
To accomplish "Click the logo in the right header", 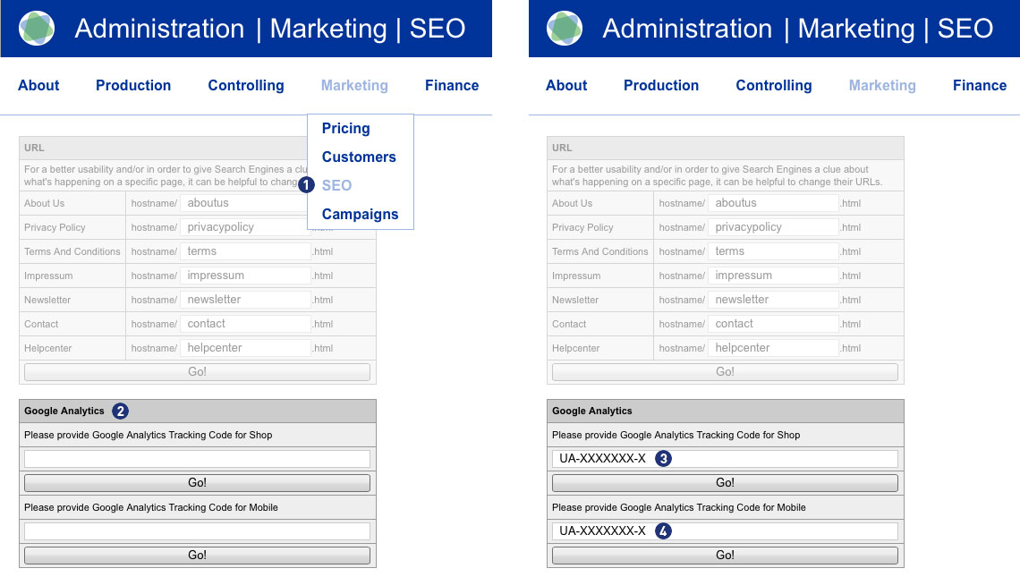I will tap(565, 29).
